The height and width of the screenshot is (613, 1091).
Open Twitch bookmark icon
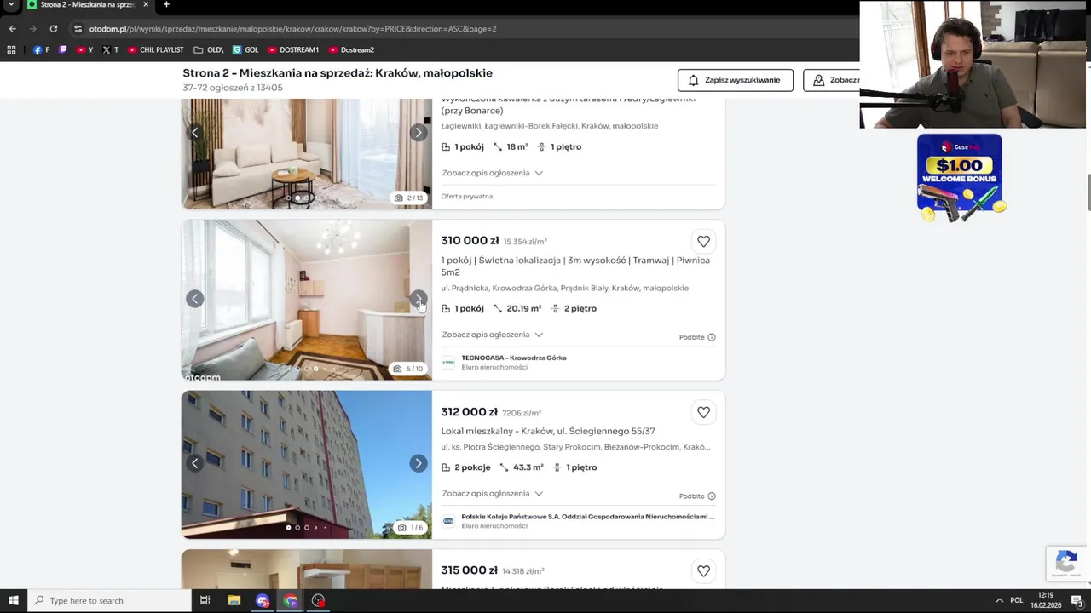tap(62, 49)
